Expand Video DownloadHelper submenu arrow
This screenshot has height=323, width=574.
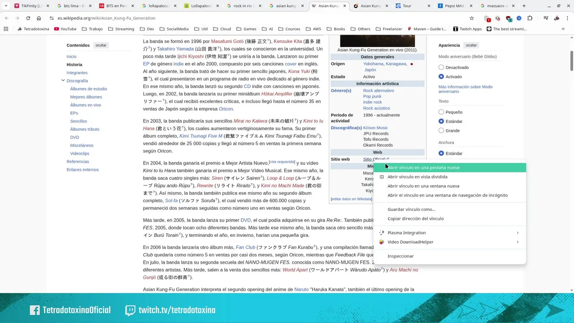point(517,242)
